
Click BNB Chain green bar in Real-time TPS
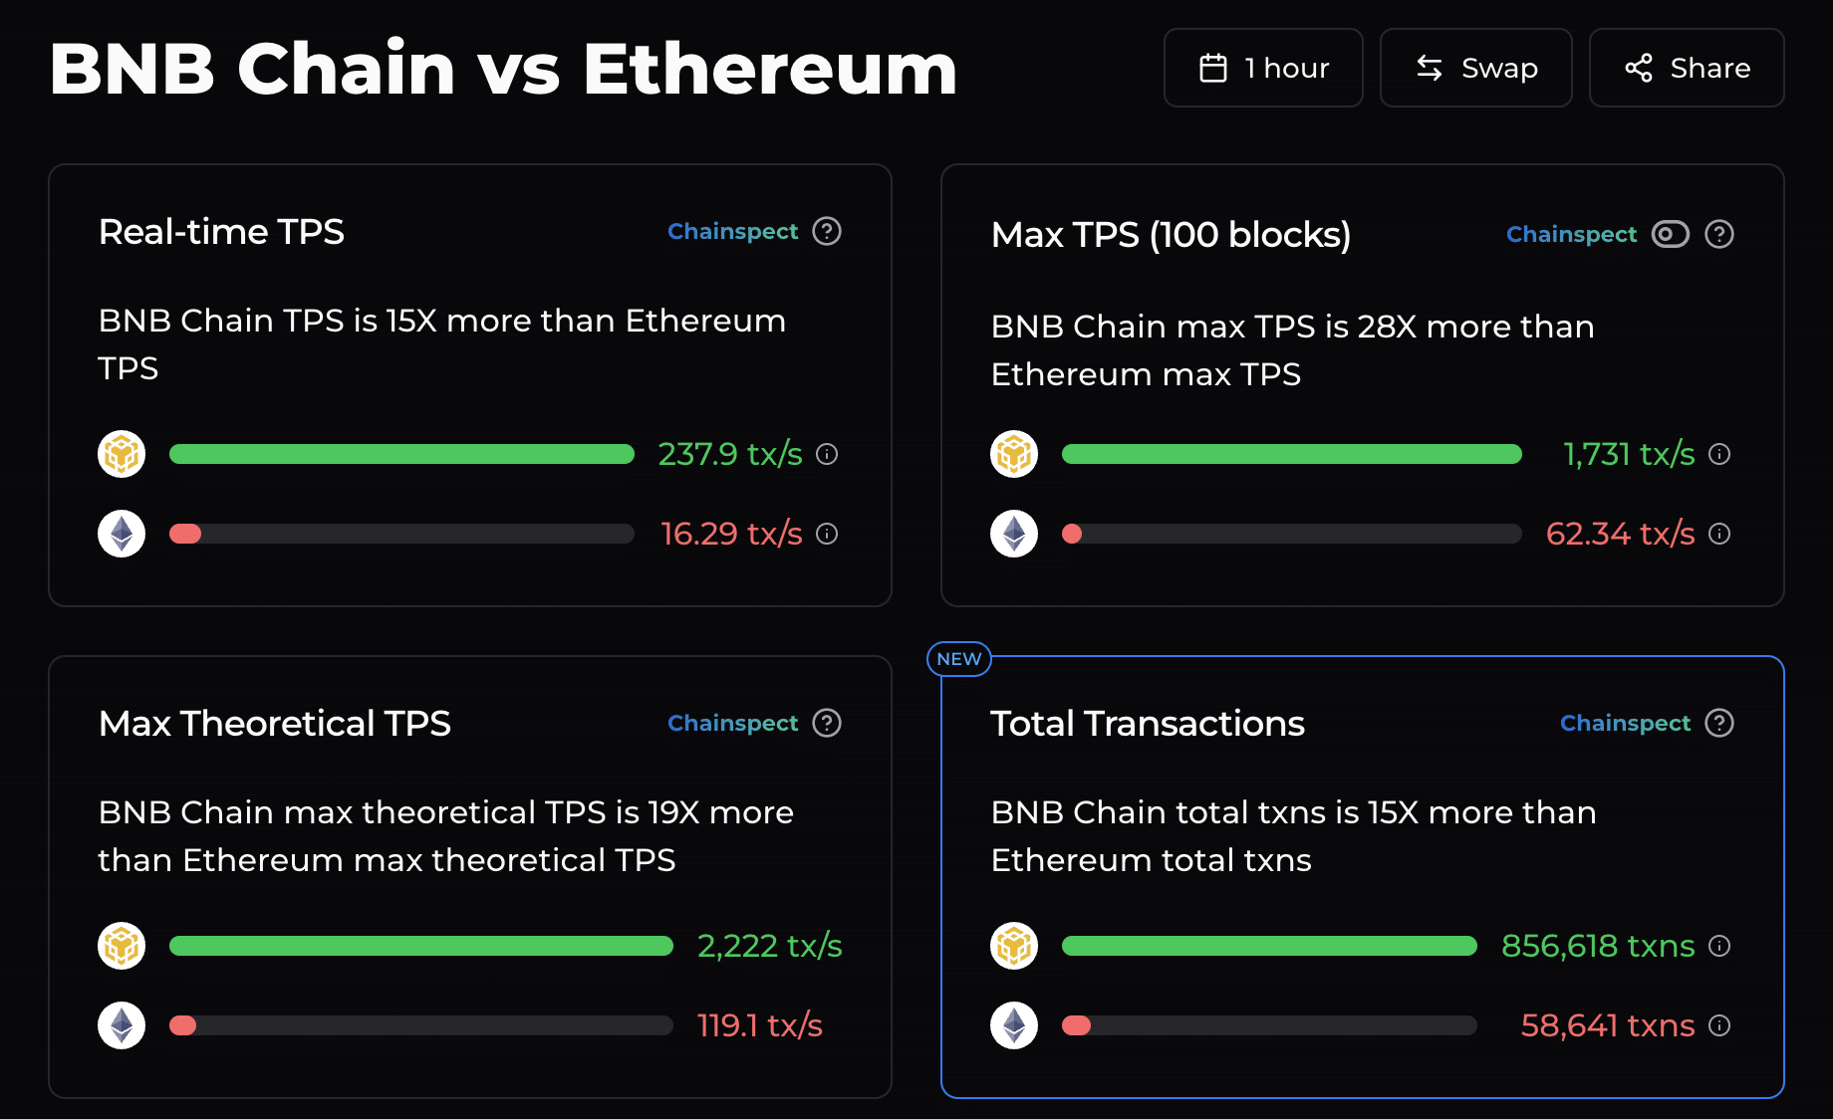coord(401,454)
